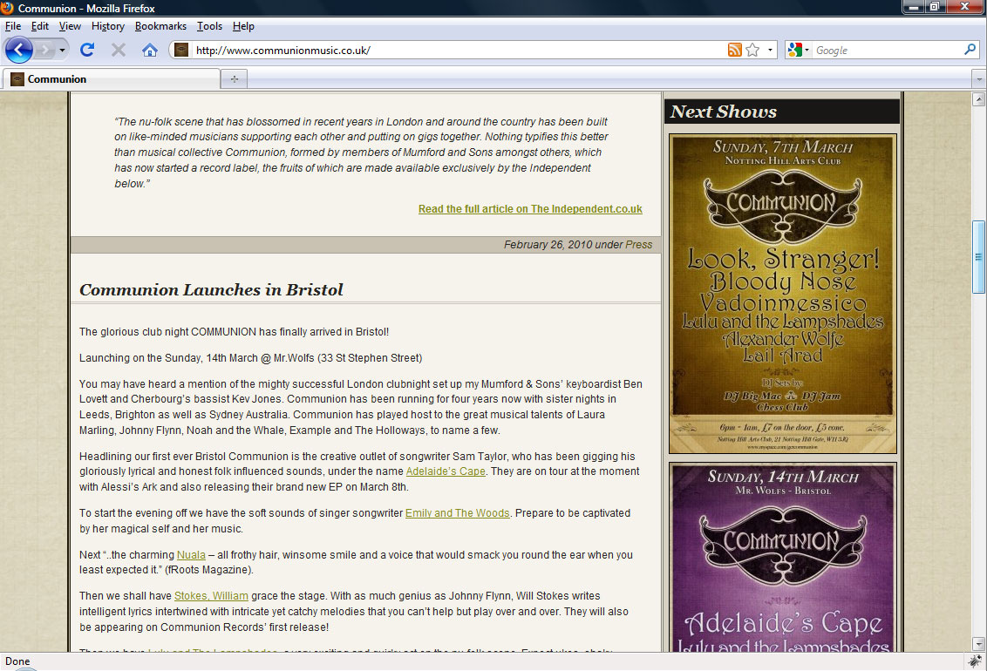Click the scrollbar up arrow

[x=978, y=98]
